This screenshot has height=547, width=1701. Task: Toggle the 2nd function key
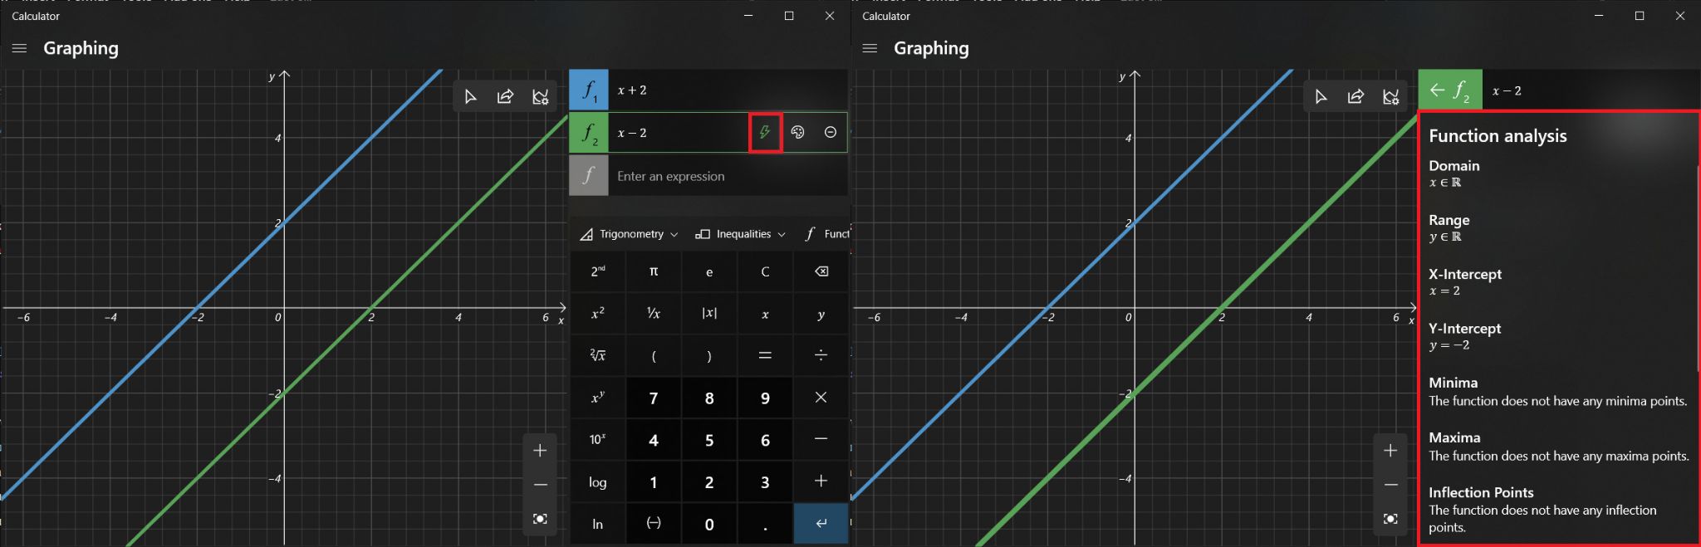point(598,271)
